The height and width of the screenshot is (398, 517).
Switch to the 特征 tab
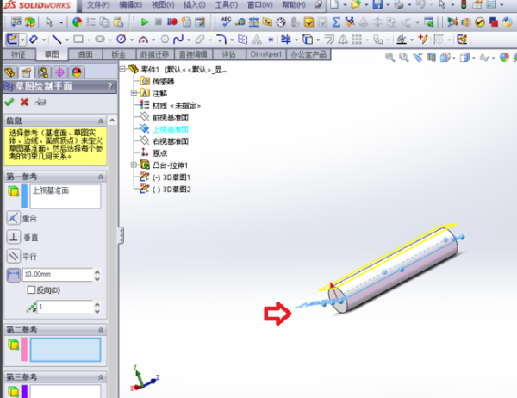(x=18, y=54)
